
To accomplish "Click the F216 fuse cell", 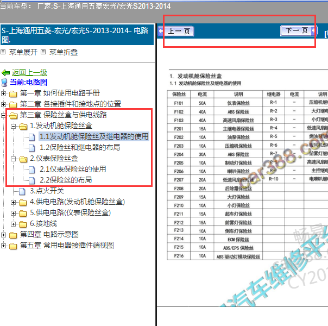I will point(179,256).
